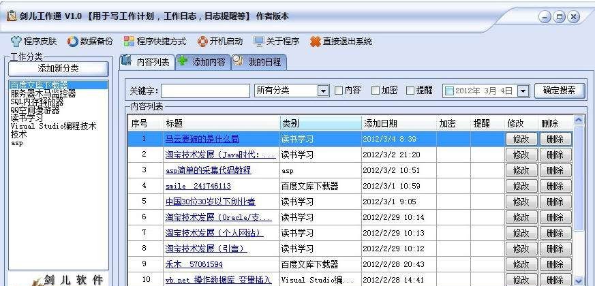Sort by 标题 column header
The height and width of the screenshot is (286, 595).
222,123
